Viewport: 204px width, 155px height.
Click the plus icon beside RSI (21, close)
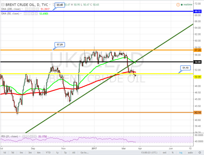(x=31, y=136)
